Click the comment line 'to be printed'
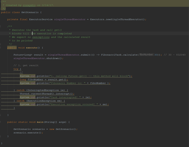189x147 pixels. (22, 41)
